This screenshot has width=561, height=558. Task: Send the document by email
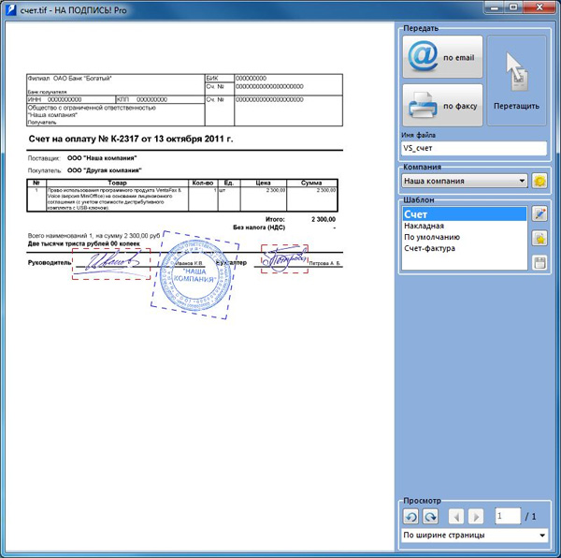tap(442, 57)
